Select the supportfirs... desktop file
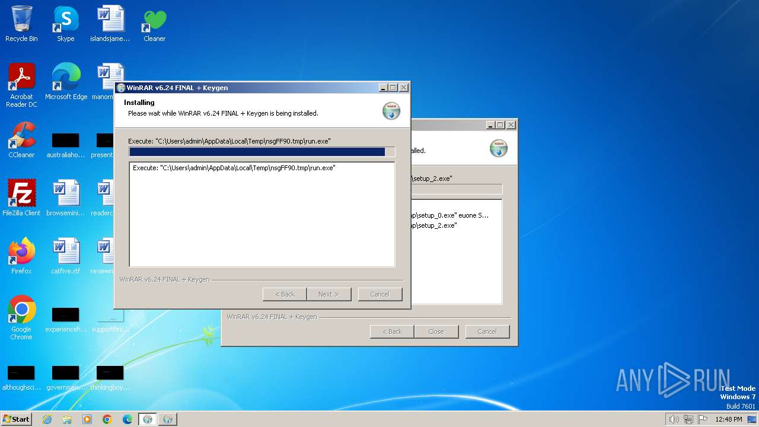 coord(110,320)
